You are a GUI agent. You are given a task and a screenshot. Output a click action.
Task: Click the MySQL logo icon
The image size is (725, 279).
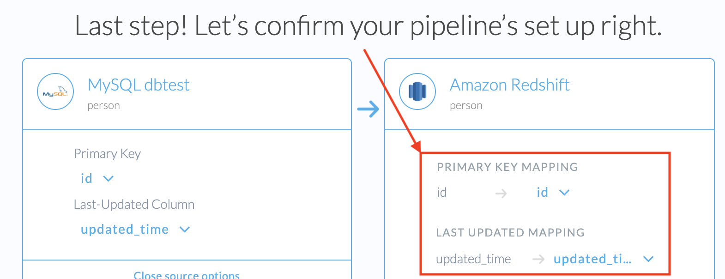(x=55, y=91)
